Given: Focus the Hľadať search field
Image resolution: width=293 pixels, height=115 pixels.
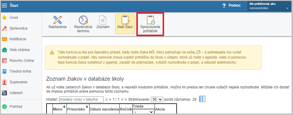Looking at the screenshot, I should tap(81, 99).
